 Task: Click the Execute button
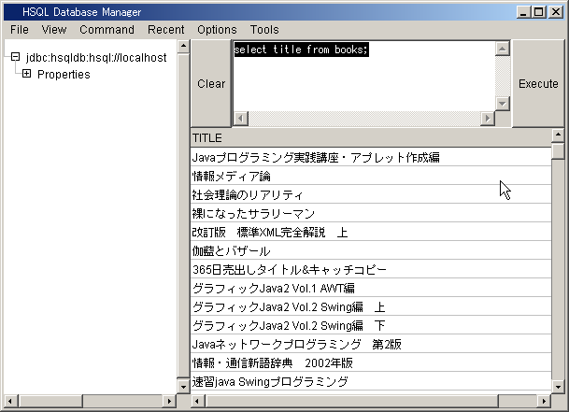click(538, 83)
